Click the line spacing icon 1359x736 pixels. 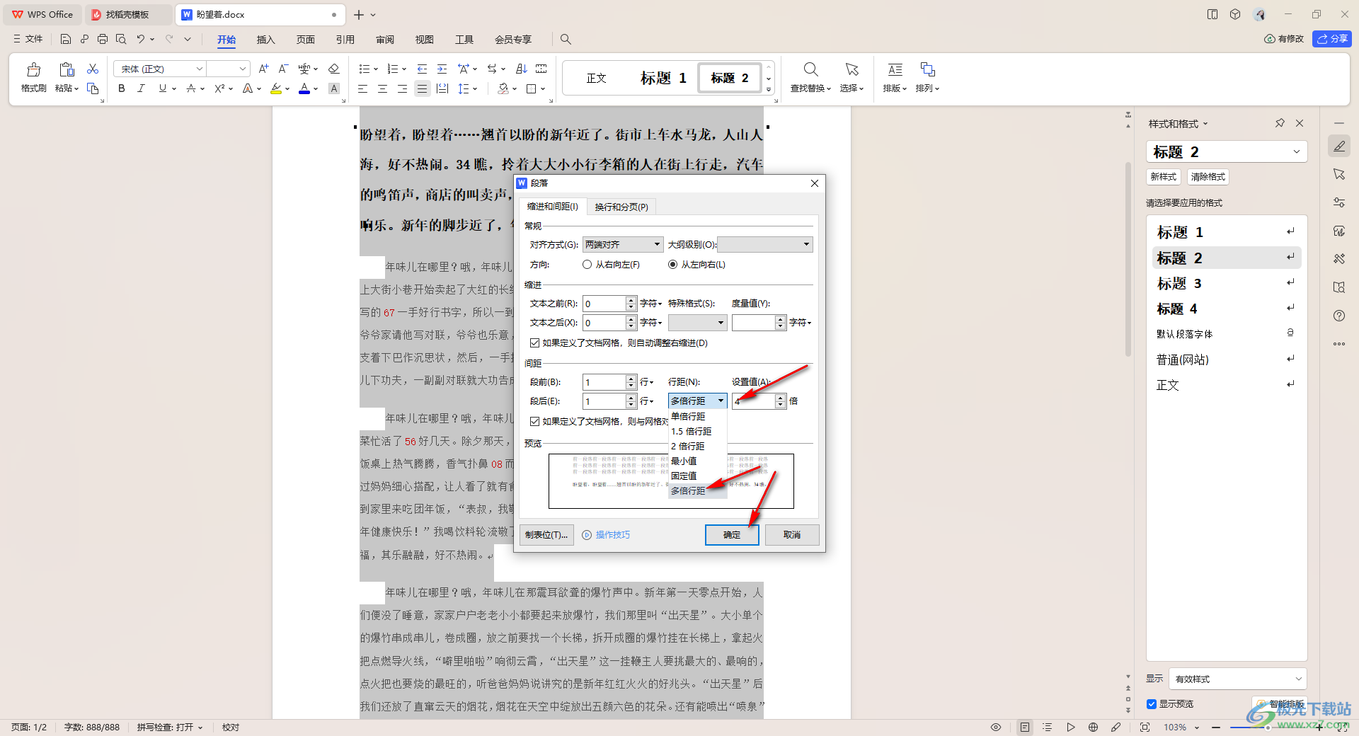(464, 88)
